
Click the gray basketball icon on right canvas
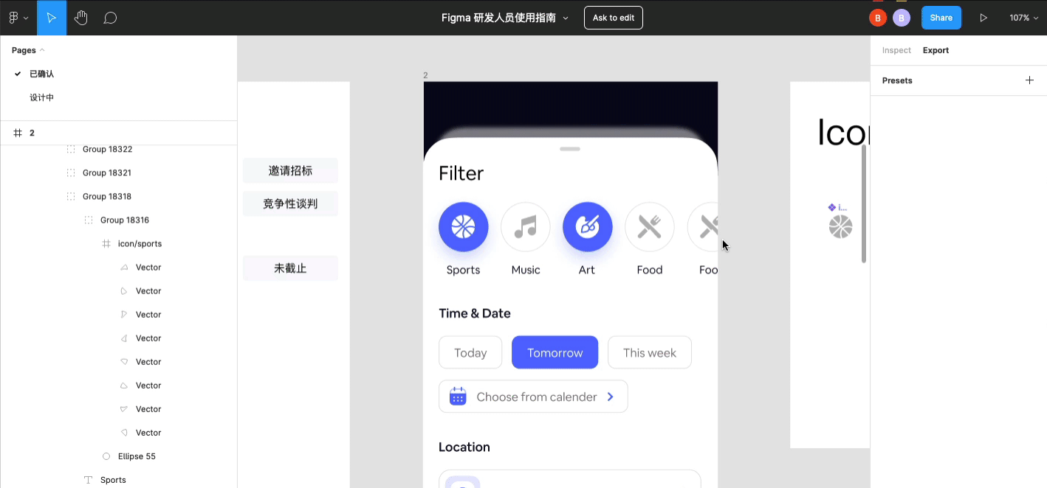[x=840, y=226]
